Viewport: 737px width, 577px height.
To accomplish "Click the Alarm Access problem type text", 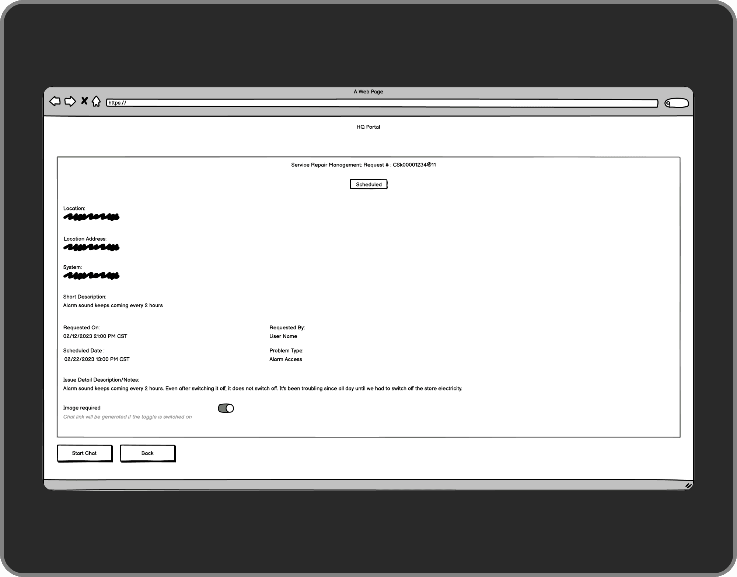I will (x=286, y=360).
